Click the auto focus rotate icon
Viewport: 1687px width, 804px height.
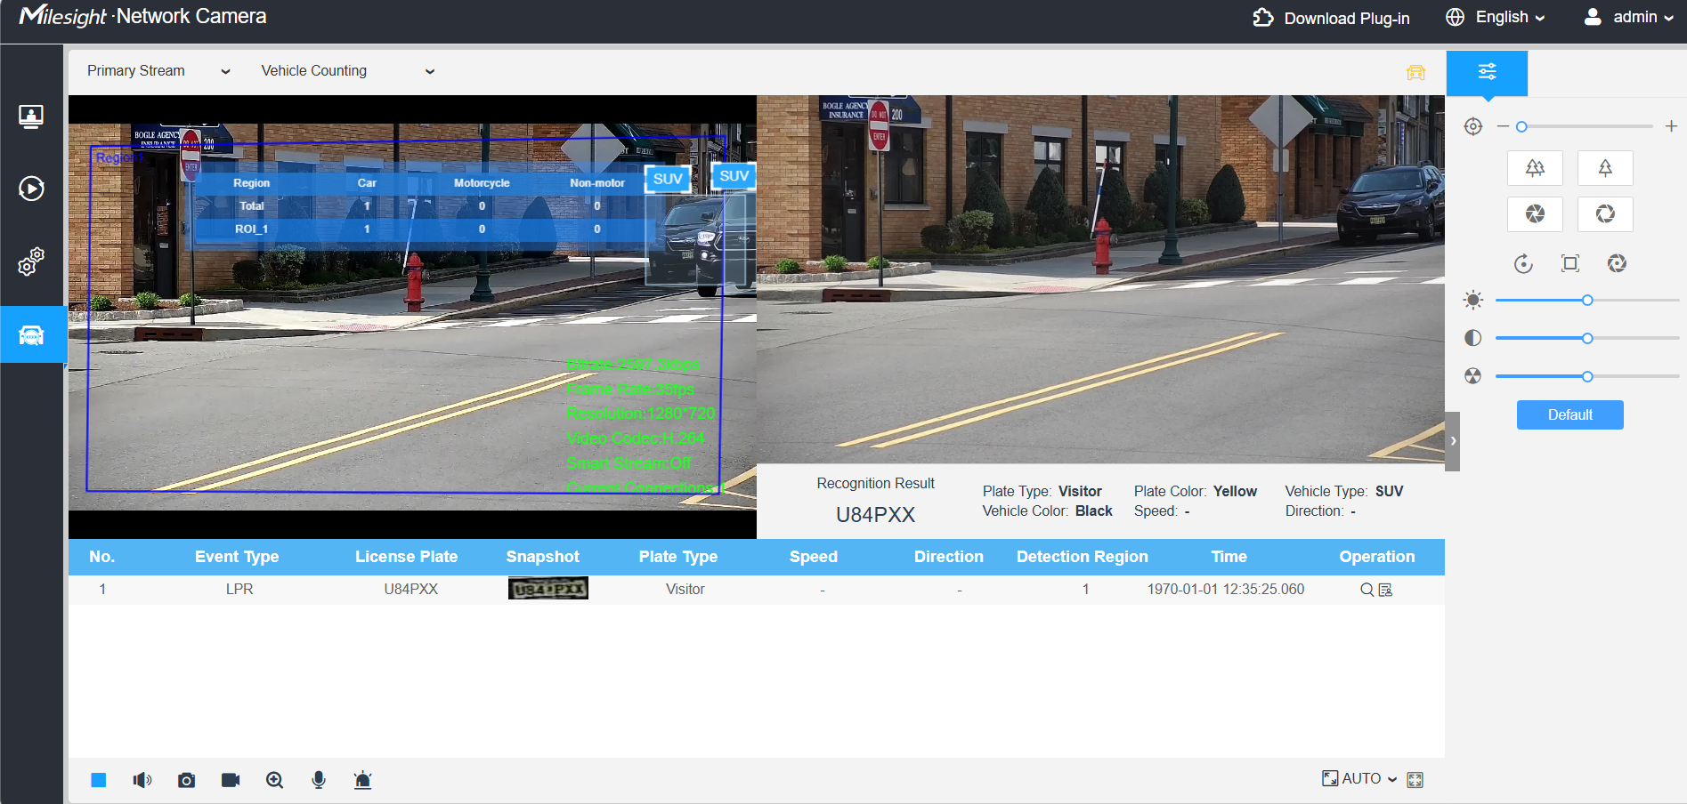coord(1523,263)
